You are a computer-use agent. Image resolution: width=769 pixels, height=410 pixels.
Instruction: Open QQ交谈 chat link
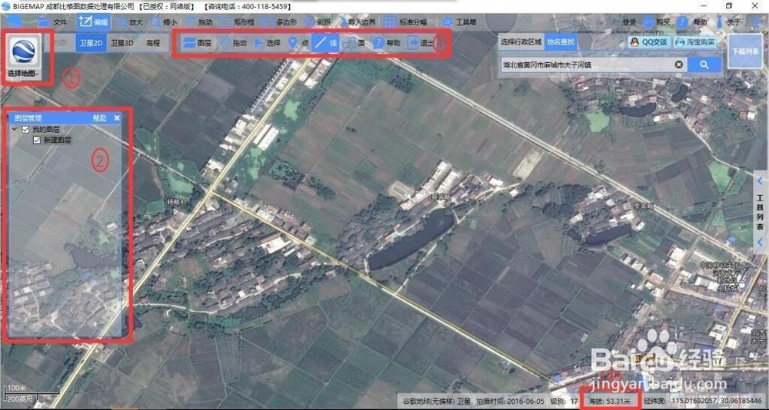coord(649,42)
